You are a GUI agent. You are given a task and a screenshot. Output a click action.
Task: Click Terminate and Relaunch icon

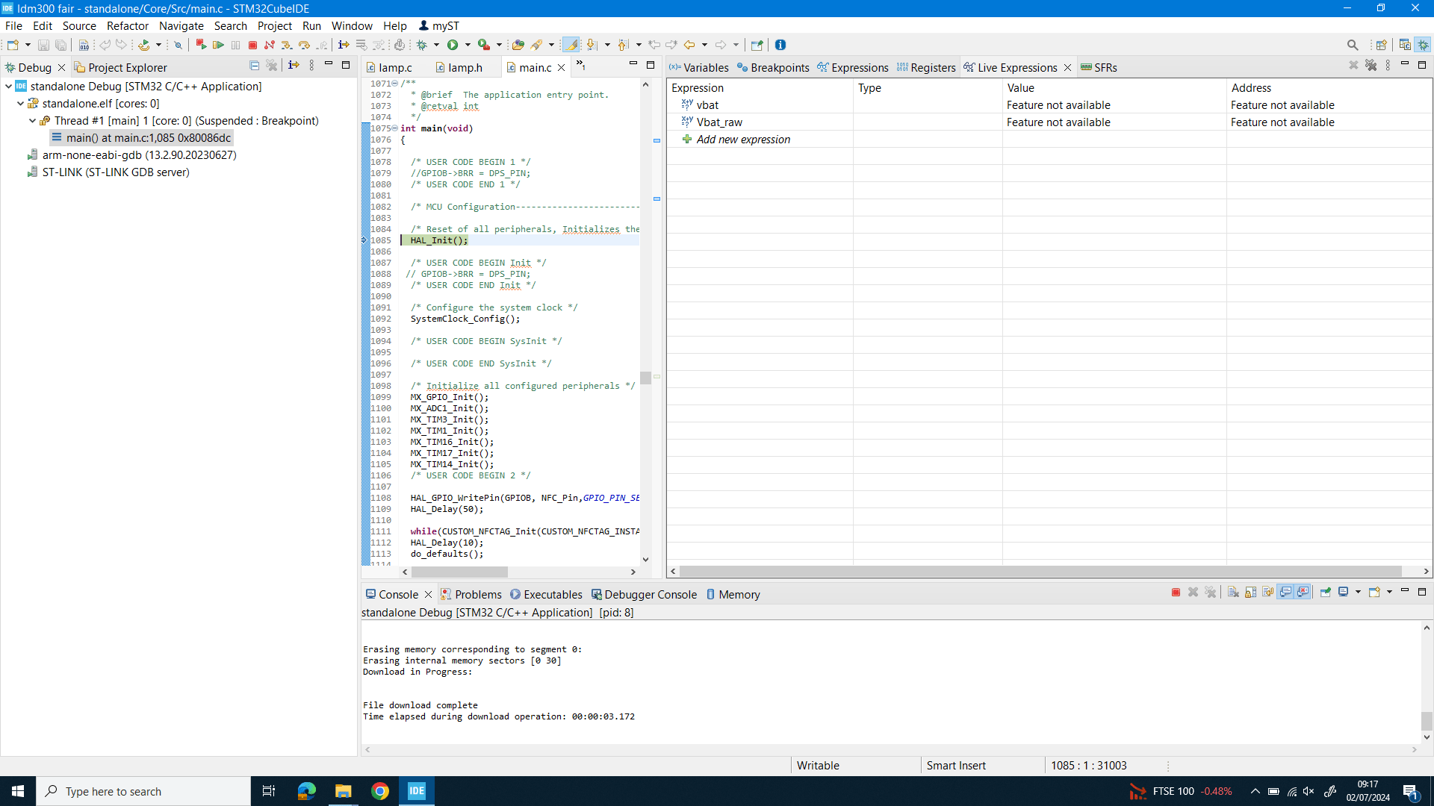(200, 46)
